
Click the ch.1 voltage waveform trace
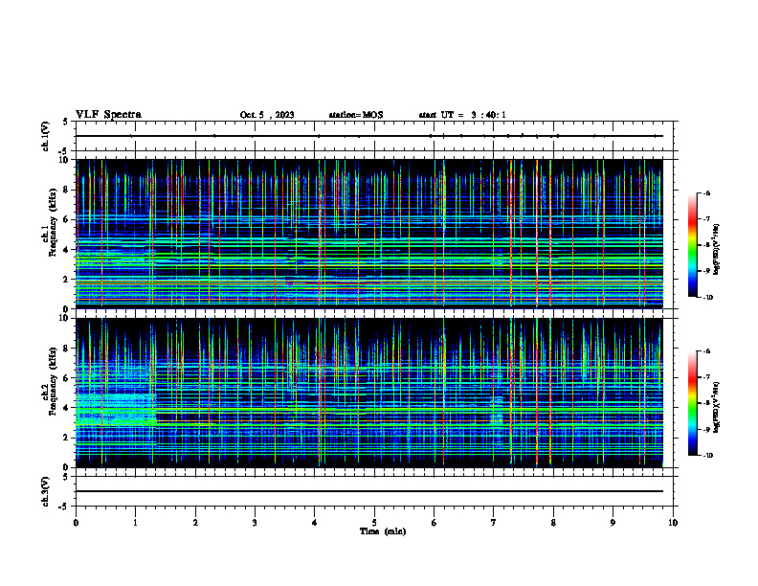[x=369, y=136]
